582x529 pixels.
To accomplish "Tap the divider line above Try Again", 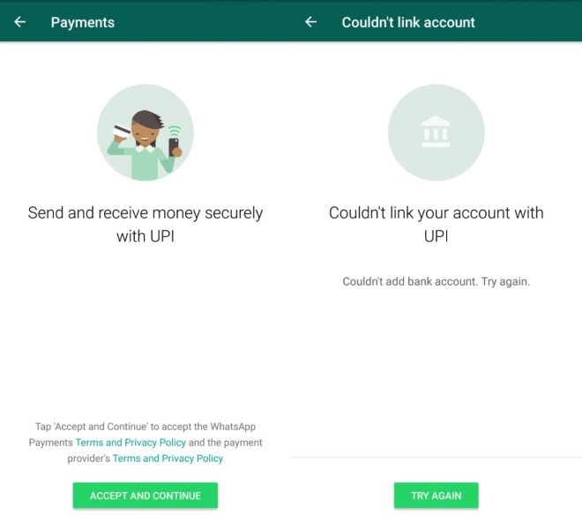I will click(x=436, y=458).
